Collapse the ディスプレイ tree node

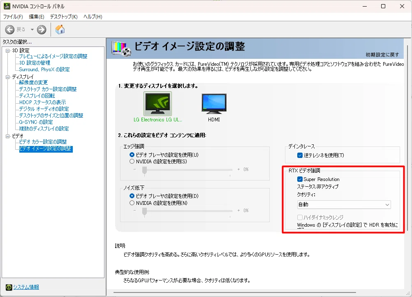tap(8, 77)
